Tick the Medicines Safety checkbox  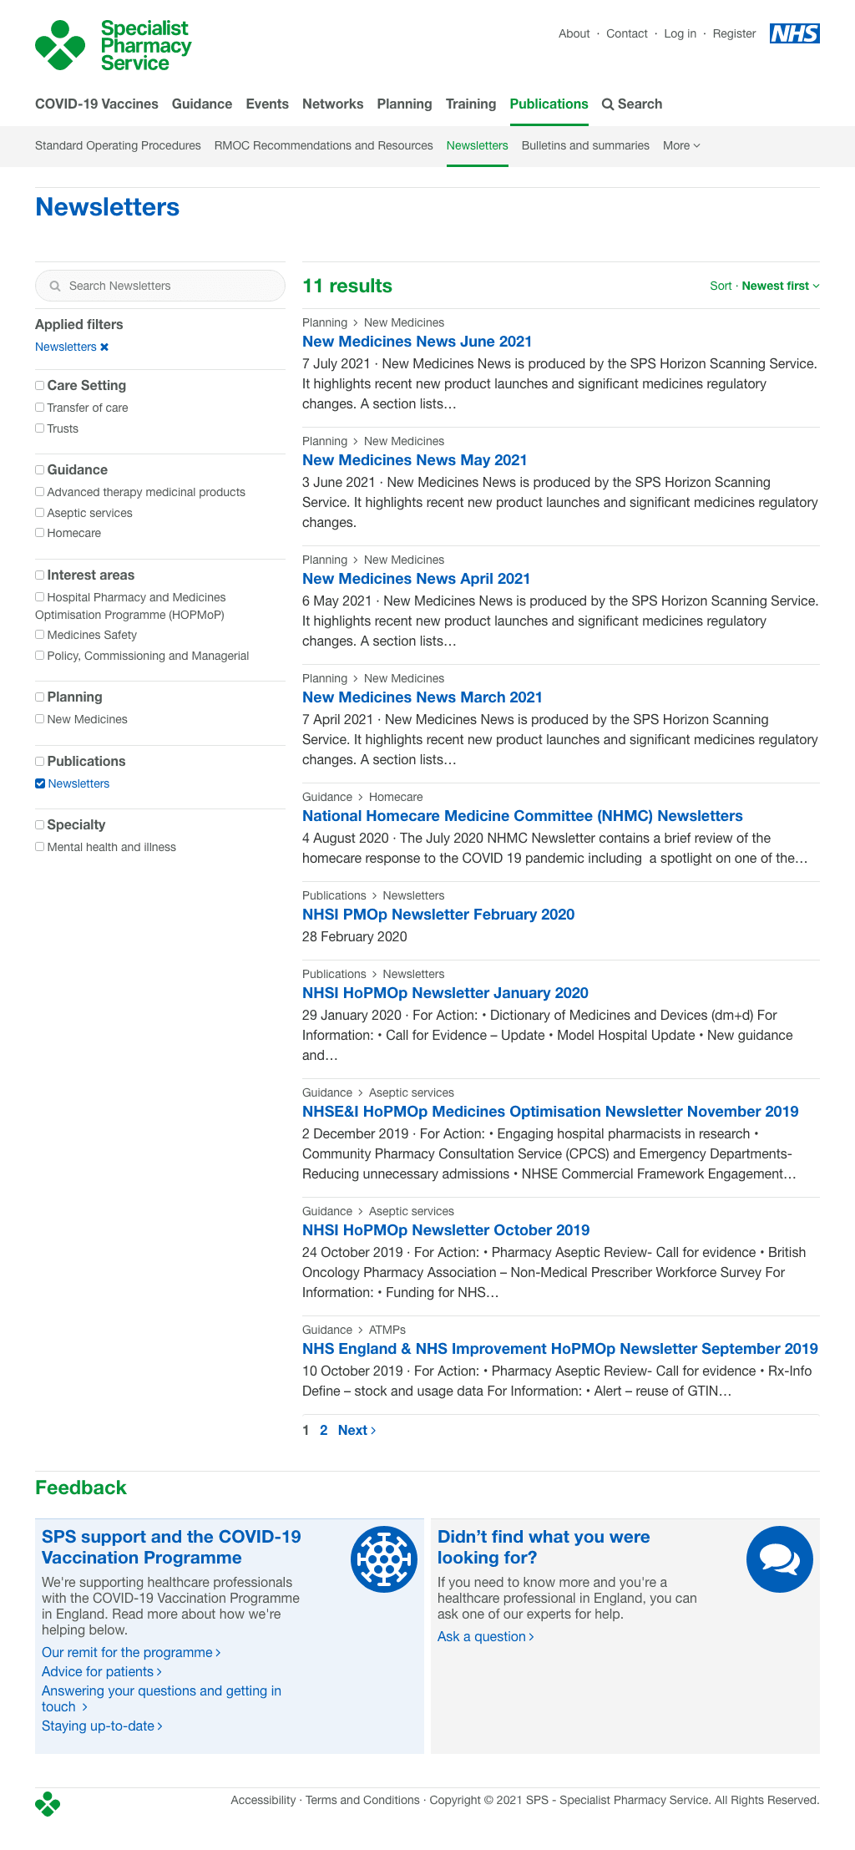pos(40,635)
